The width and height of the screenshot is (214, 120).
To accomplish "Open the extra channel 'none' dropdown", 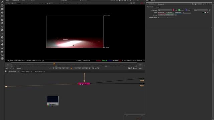I will (201, 10).
